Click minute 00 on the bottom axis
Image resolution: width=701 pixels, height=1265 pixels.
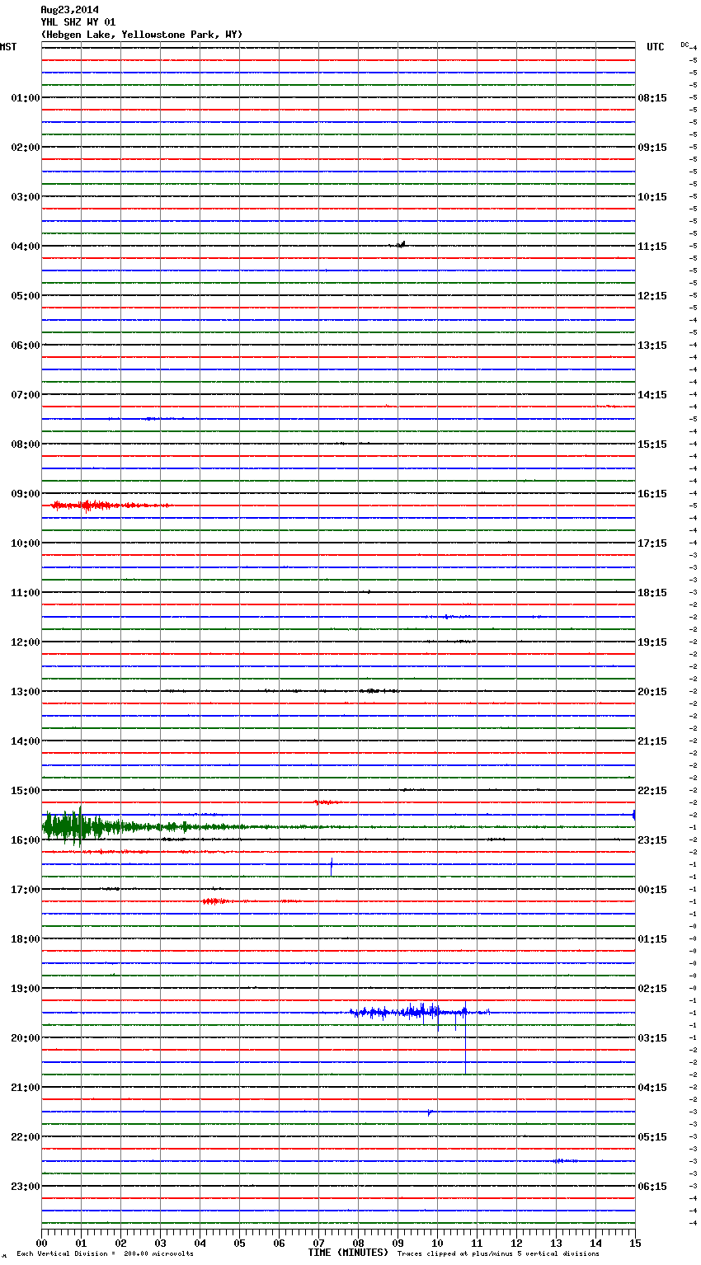(x=41, y=1242)
